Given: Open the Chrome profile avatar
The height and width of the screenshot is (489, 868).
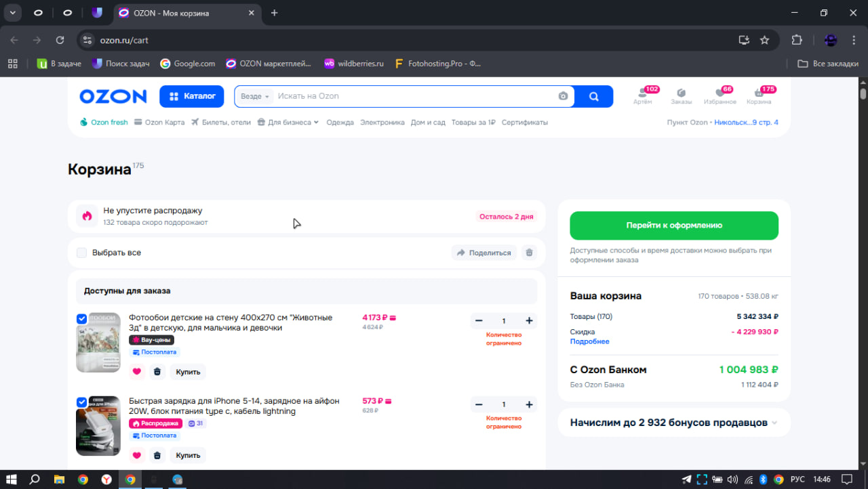Looking at the screenshot, I should (830, 40).
